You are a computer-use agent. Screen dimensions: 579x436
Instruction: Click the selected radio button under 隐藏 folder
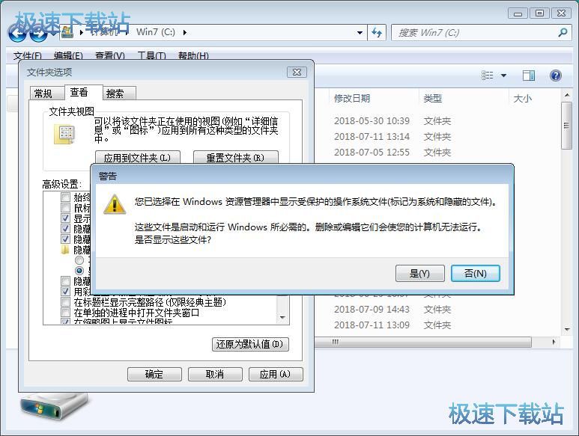pos(79,271)
